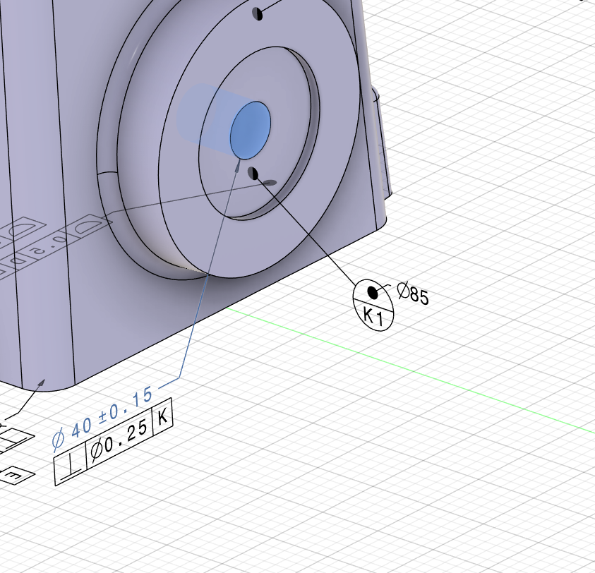Select the "K1" datum target label
The image size is (595, 573).
pyautogui.click(x=373, y=316)
